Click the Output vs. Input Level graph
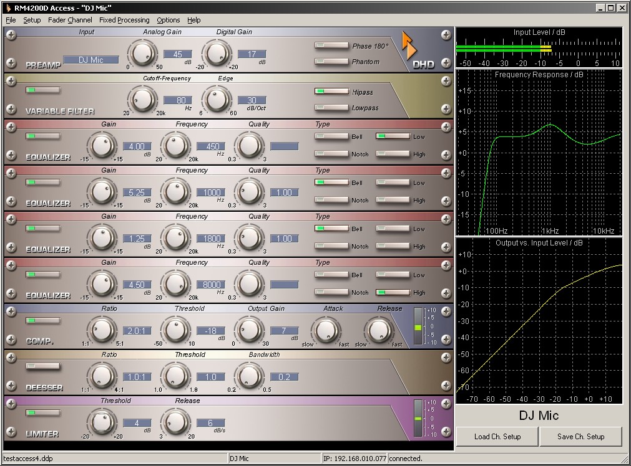This screenshot has width=631, height=466. point(539,321)
